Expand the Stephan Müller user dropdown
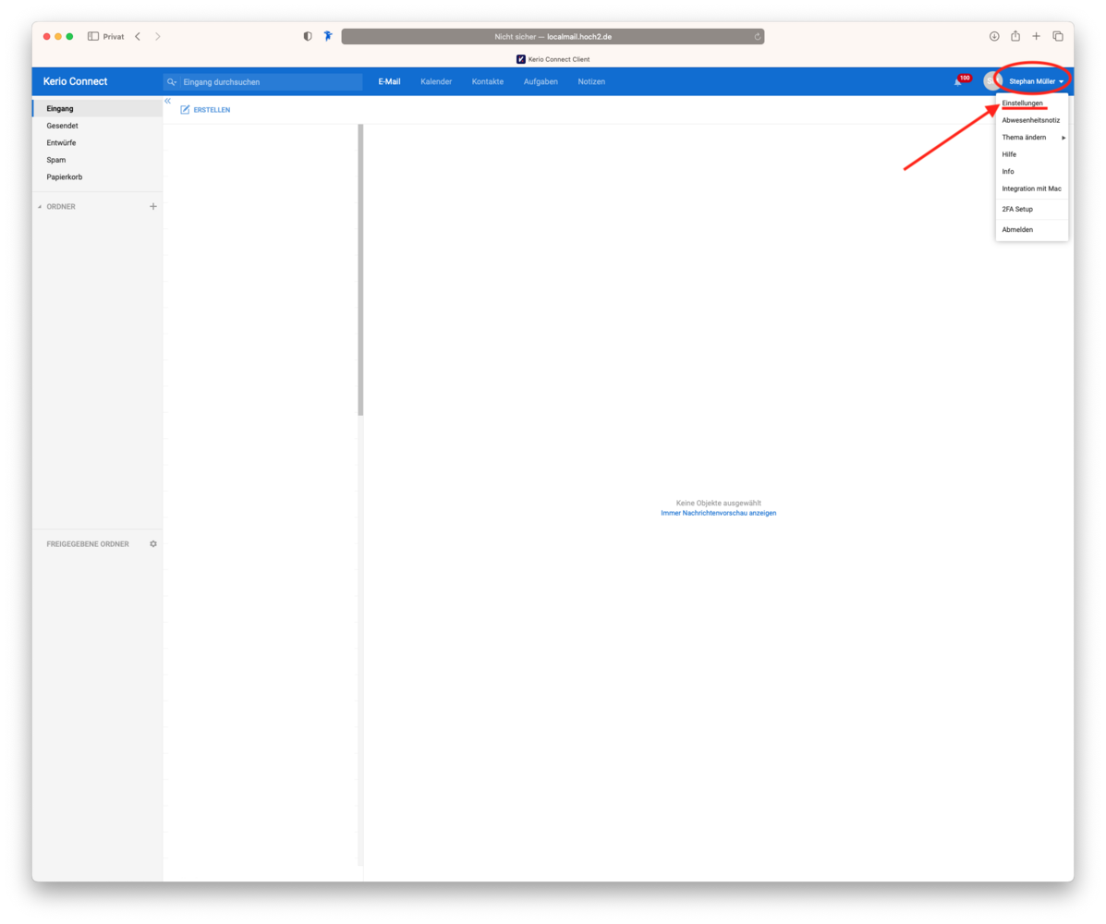The width and height of the screenshot is (1106, 924). click(1035, 81)
